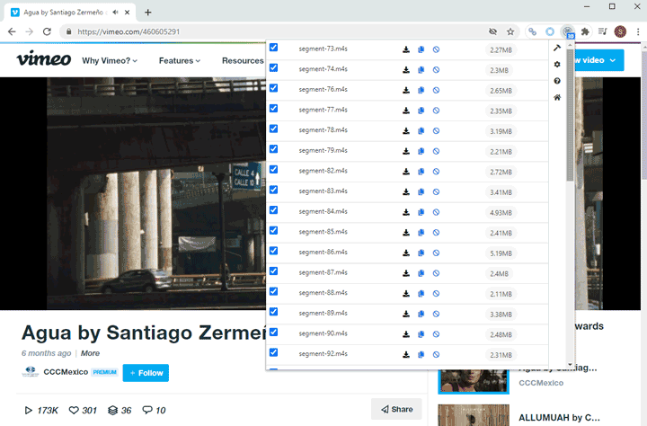Reload the Vimeo page

click(47, 31)
